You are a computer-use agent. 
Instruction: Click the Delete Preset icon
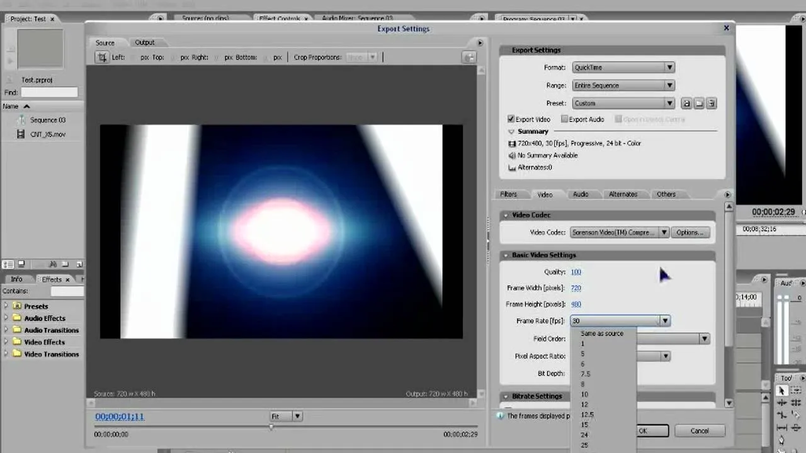pyautogui.click(x=711, y=103)
